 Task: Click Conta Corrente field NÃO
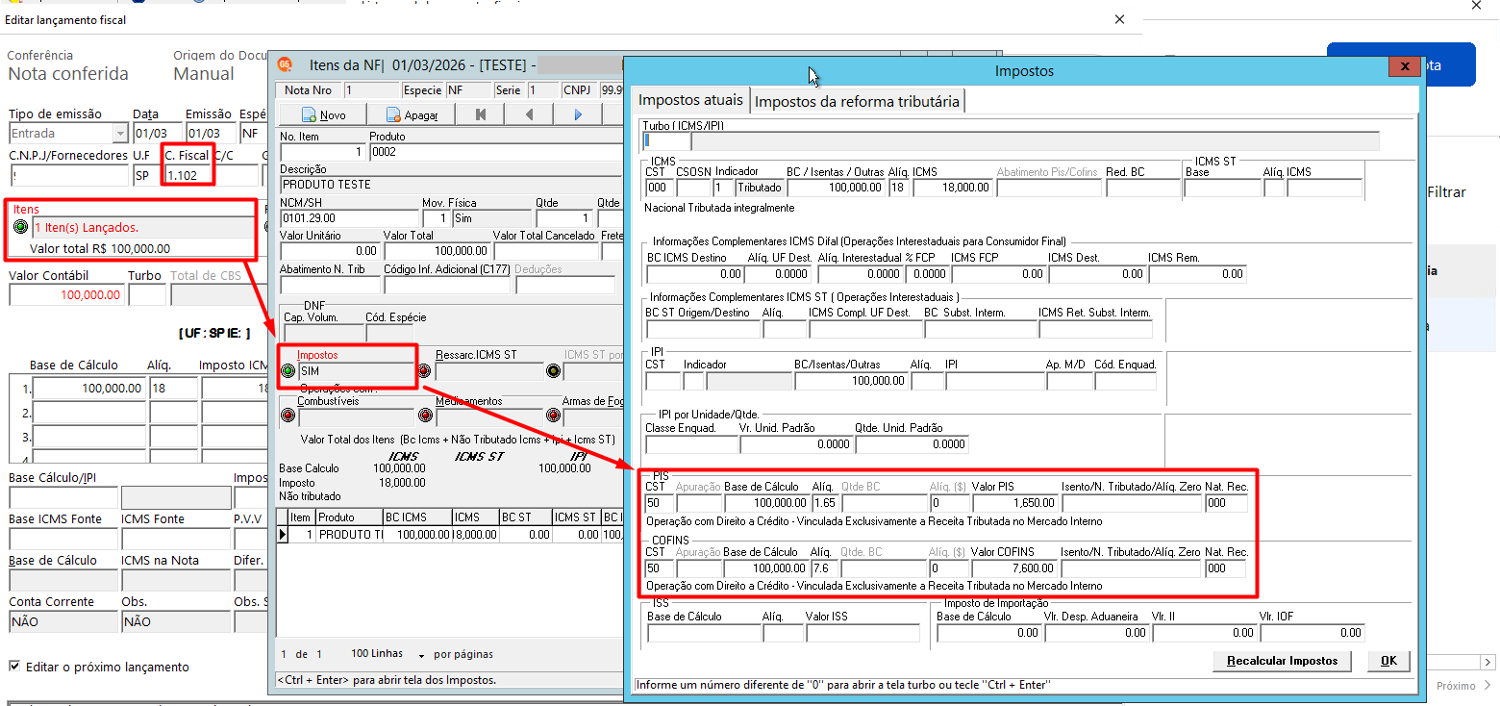tap(62, 622)
